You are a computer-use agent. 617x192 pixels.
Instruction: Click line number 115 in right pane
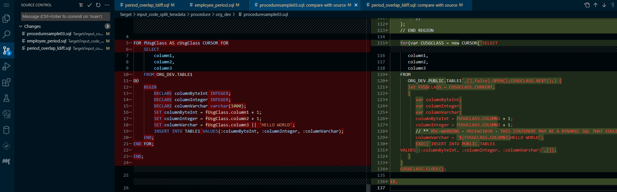[381, 43]
